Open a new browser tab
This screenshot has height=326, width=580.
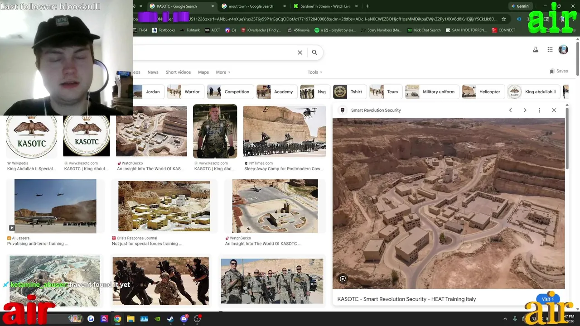[x=367, y=6]
